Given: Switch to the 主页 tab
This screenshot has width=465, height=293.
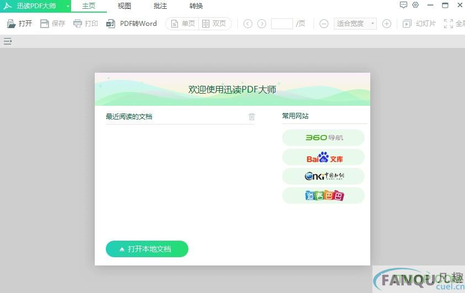Looking at the screenshot, I should click(89, 6).
